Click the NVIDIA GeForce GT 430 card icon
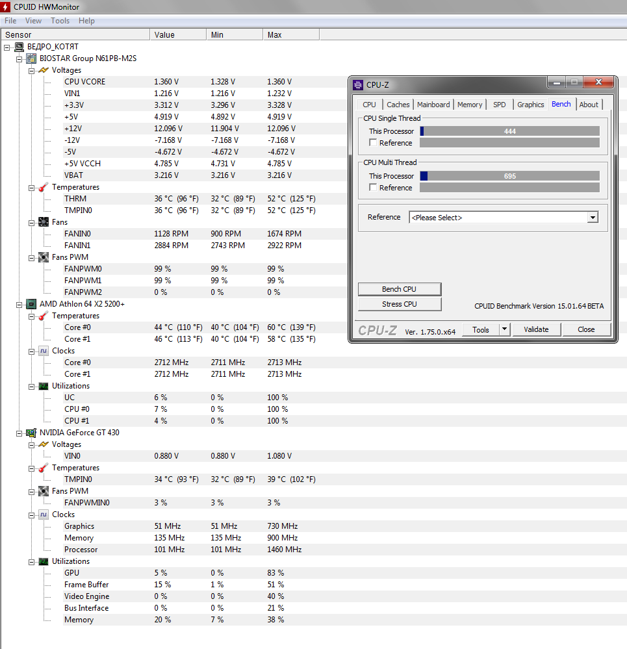 pyautogui.click(x=31, y=433)
